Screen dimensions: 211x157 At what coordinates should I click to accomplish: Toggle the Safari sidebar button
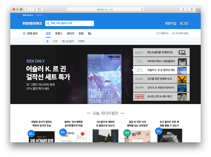39,9
